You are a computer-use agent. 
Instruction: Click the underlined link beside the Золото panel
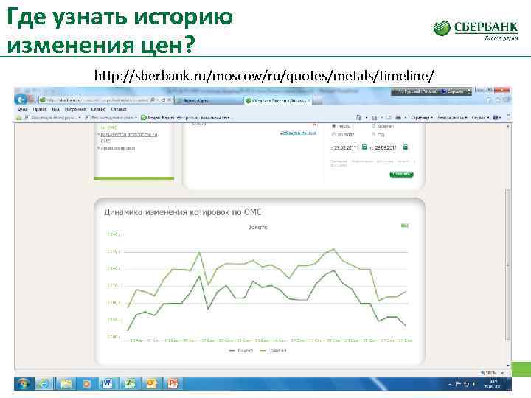[x=299, y=133]
